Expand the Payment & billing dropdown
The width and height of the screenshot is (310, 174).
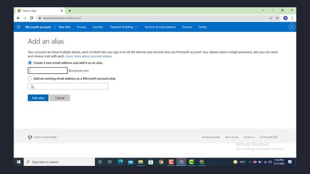pyautogui.click(x=124, y=27)
